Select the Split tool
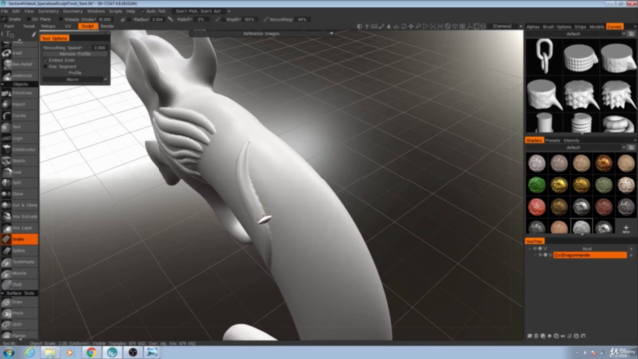Viewport: 638px width, 359px height. pos(19,183)
